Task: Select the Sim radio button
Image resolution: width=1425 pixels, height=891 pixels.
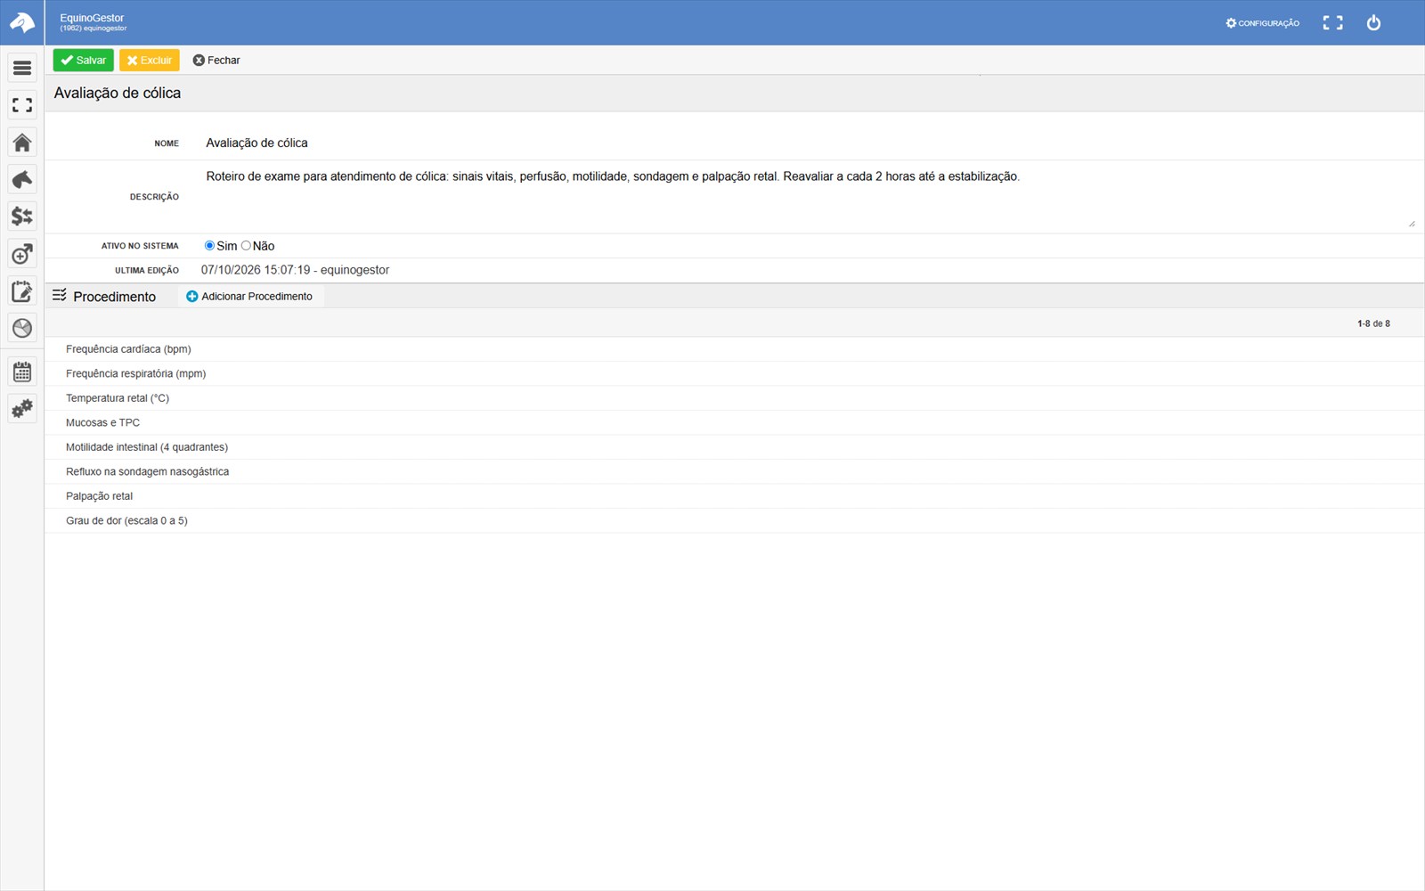Action: click(209, 245)
